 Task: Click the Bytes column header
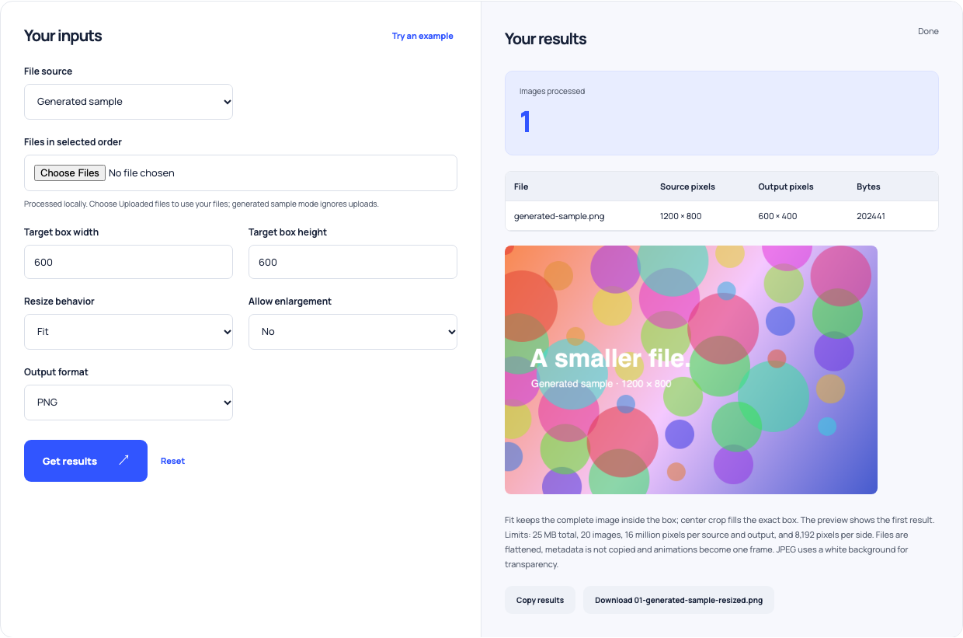point(868,187)
